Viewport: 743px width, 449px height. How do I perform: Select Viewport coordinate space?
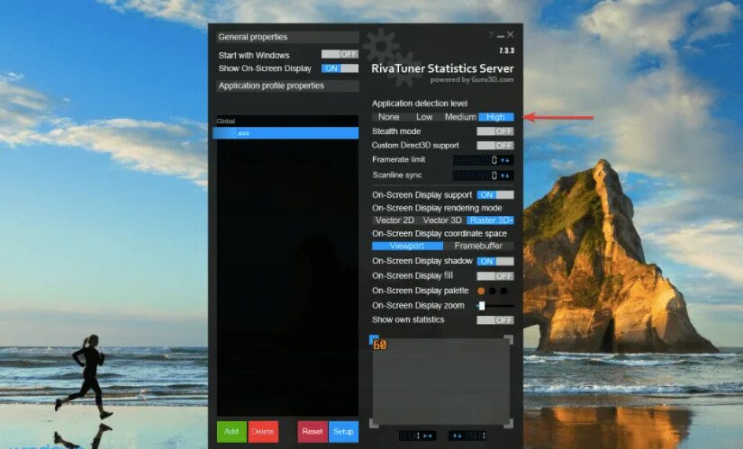(407, 246)
